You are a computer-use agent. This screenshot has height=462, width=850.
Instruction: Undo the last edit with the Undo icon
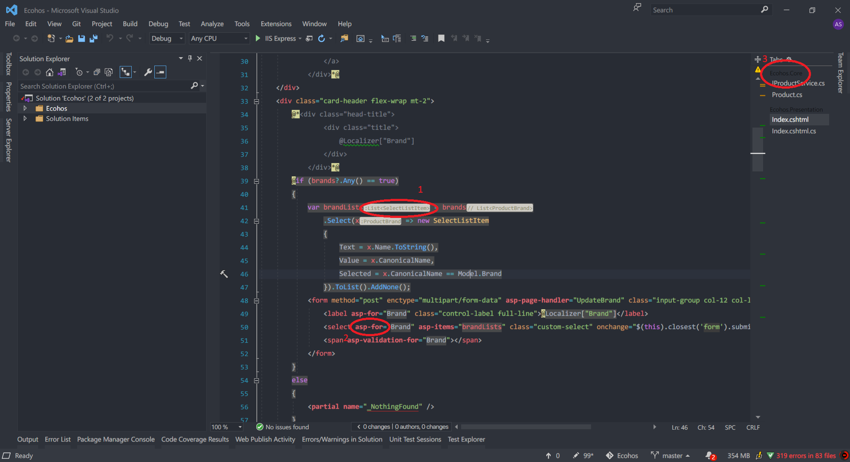[x=110, y=39]
